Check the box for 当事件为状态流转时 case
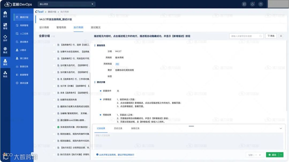The image size is (289, 162). tap(54, 52)
